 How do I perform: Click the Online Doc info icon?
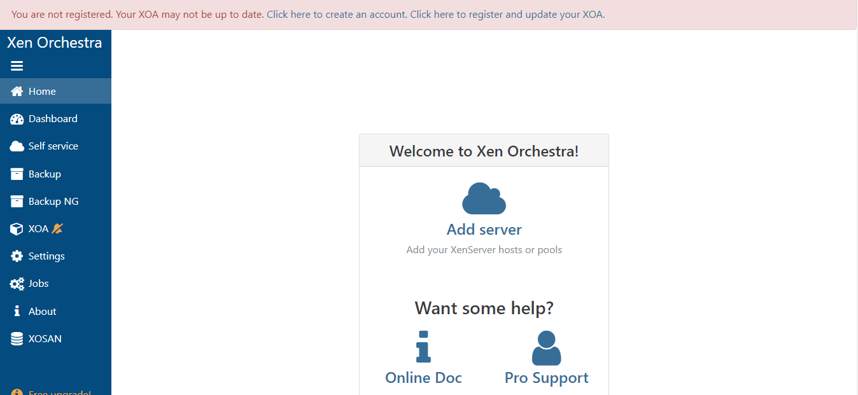(423, 347)
